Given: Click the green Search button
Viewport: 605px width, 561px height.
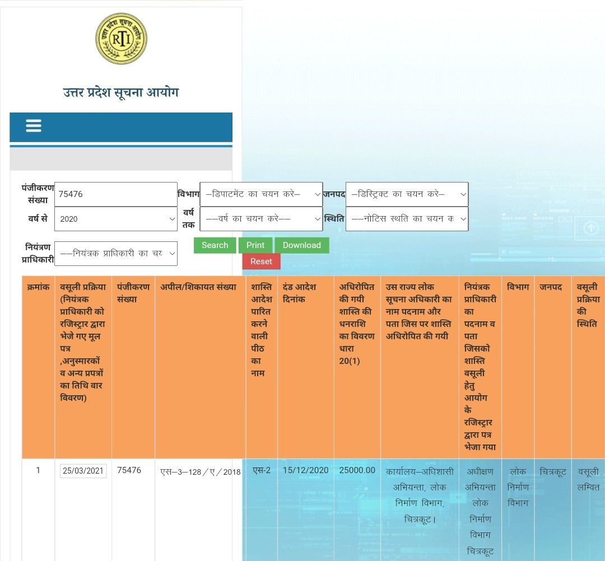Looking at the screenshot, I should click(215, 245).
